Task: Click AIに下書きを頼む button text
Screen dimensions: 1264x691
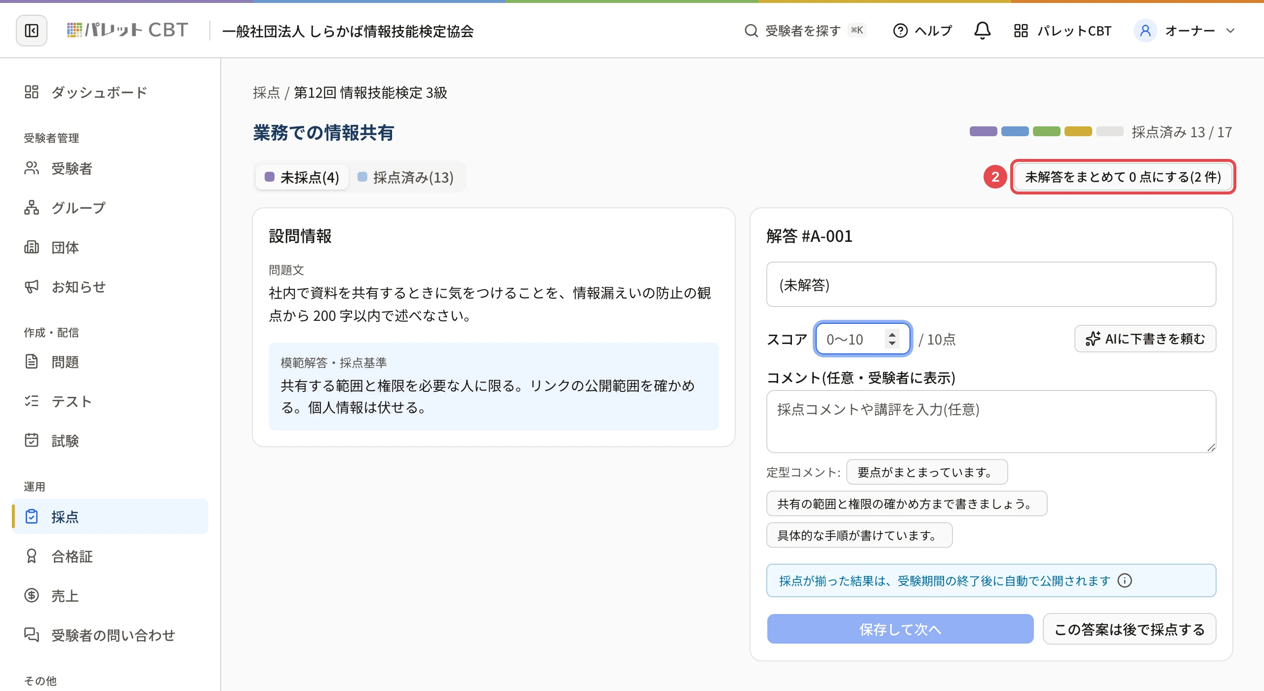Action: [x=1155, y=339]
